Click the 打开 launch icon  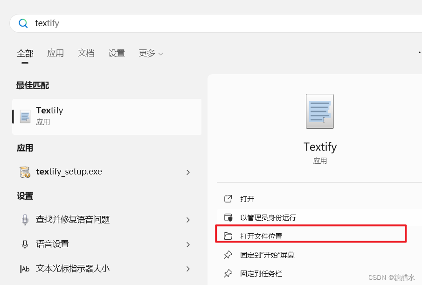228,199
